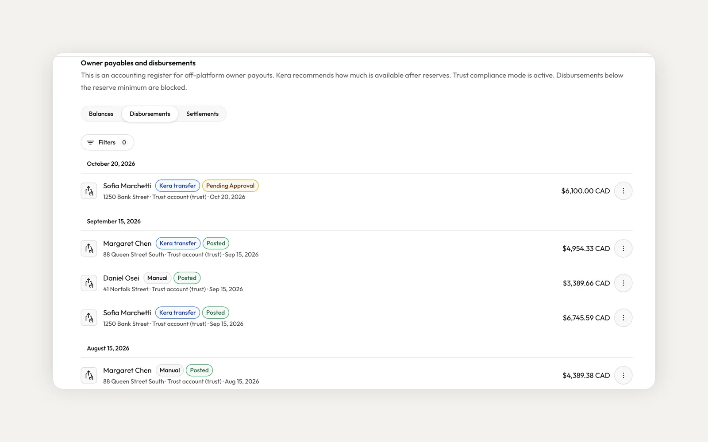This screenshot has height=442, width=708.
Task: Click the August 15, 2026 date header
Action: [108, 348]
